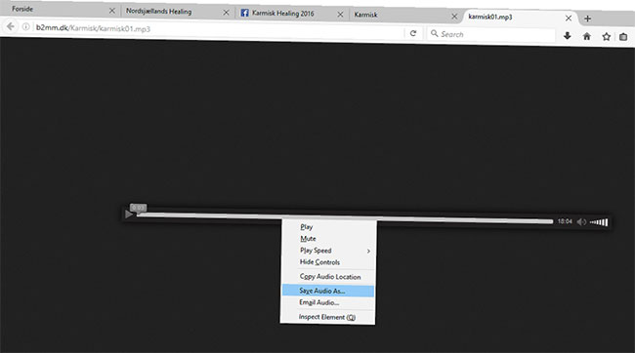Choose Mute in the context menu

tap(329, 239)
